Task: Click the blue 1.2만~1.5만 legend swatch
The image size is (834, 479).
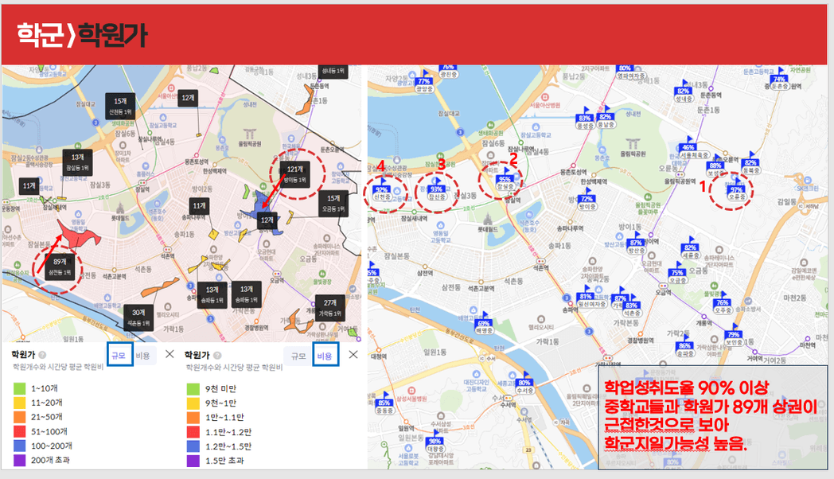Action: click(x=193, y=446)
